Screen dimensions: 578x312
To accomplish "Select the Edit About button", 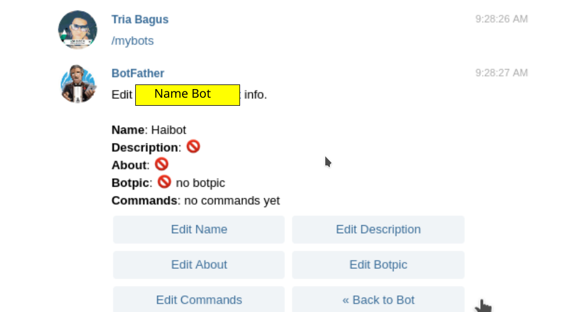I will [x=199, y=265].
